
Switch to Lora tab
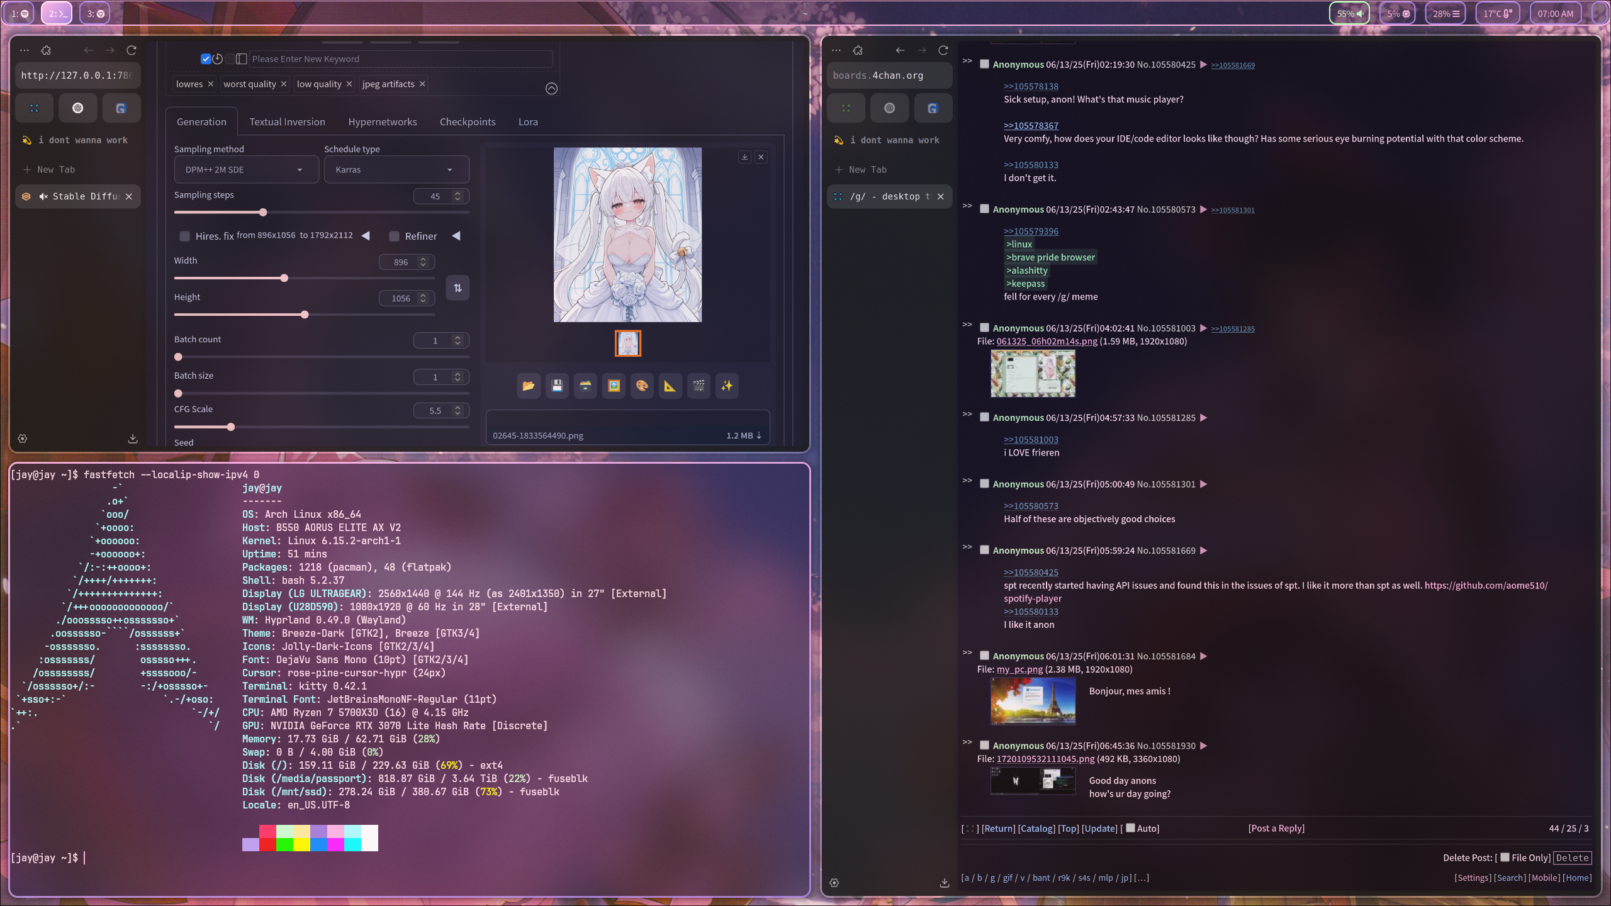[x=528, y=122]
